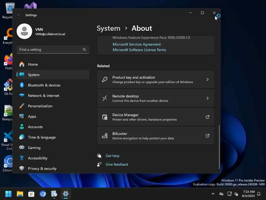Click the control panel taskbar icon
The image size is (266, 200).
click(54, 194)
